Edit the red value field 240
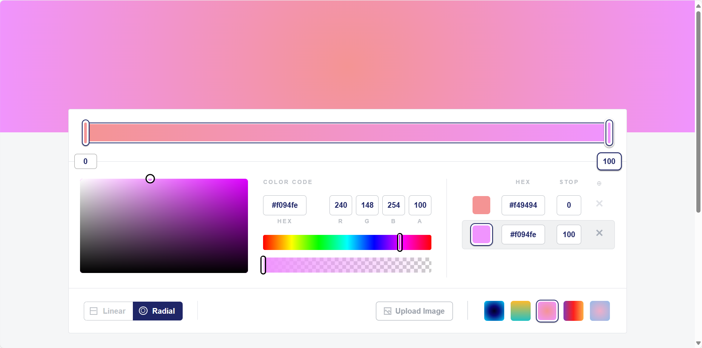 coord(341,205)
